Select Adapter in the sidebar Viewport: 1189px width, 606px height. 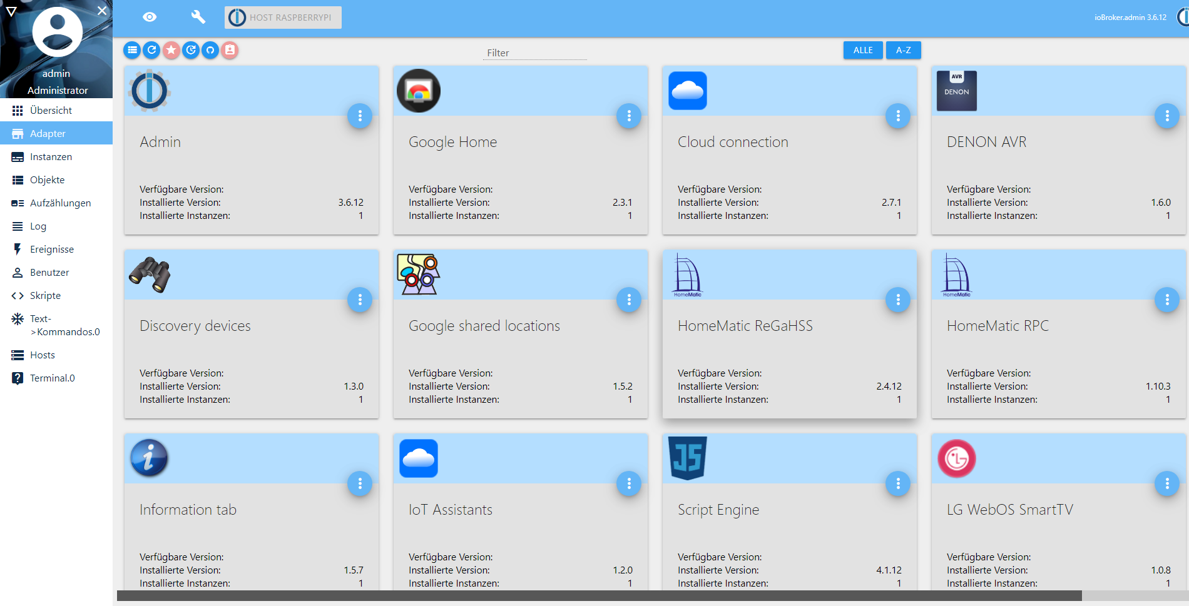tap(56, 133)
